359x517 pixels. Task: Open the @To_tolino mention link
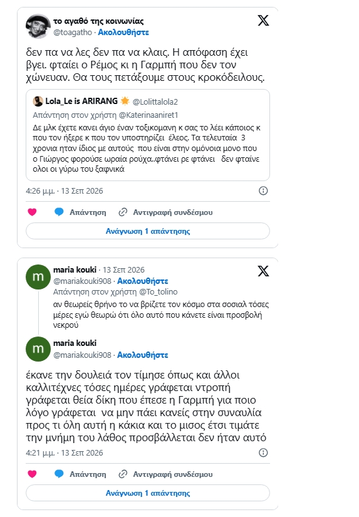159,292
